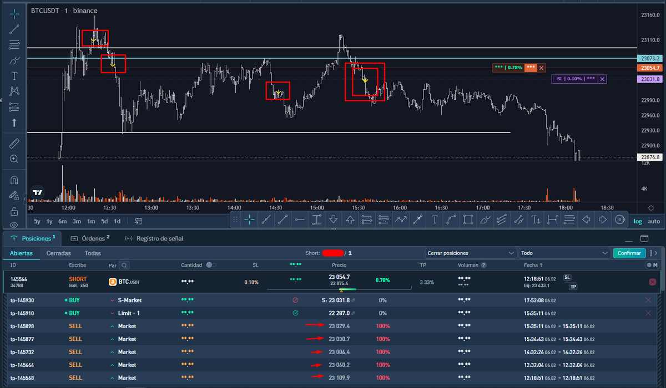Image resolution: width=666 pixels, height=388 pixels.
Task: Collapse the tp-145664 Market order chevron
Action: click(x=112, y=365)
